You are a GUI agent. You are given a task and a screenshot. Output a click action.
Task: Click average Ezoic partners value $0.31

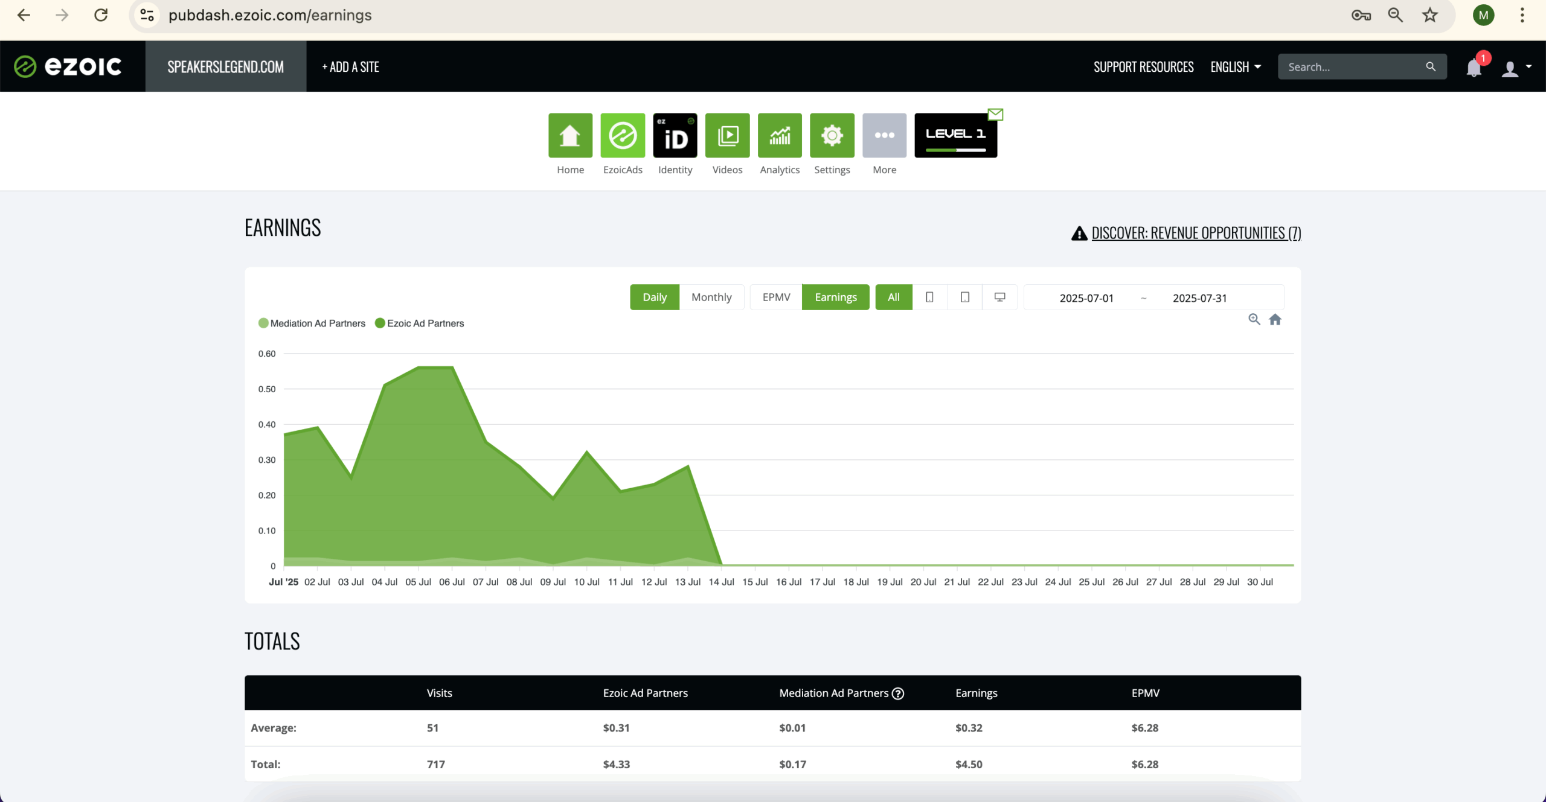click(x=616, y=728)
